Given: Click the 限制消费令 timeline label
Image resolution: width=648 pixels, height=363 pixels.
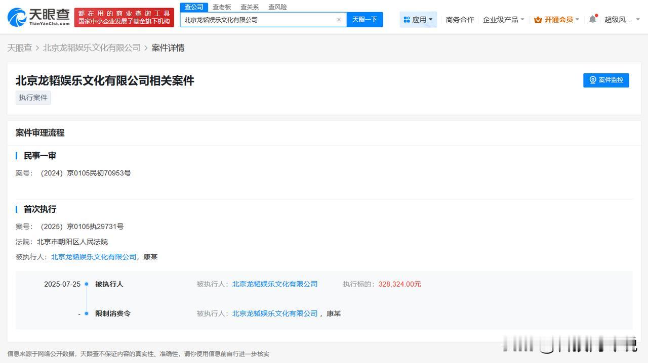Looking at the screenshot, I should [113, 313].
